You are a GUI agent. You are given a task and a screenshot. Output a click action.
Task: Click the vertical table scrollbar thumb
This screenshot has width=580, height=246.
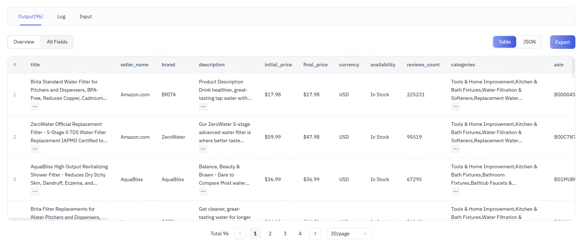(x=573, y=67)
